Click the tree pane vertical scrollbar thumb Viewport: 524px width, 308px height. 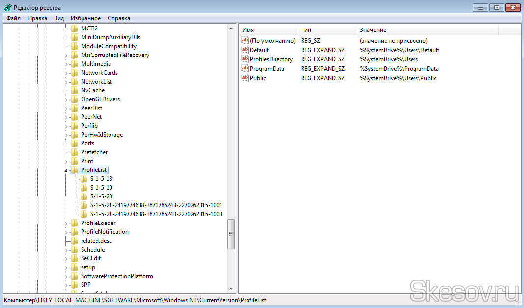pyautogui.click(x=231, y=234)
